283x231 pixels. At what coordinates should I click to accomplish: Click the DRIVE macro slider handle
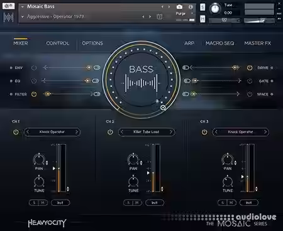(x=235, y=68)
